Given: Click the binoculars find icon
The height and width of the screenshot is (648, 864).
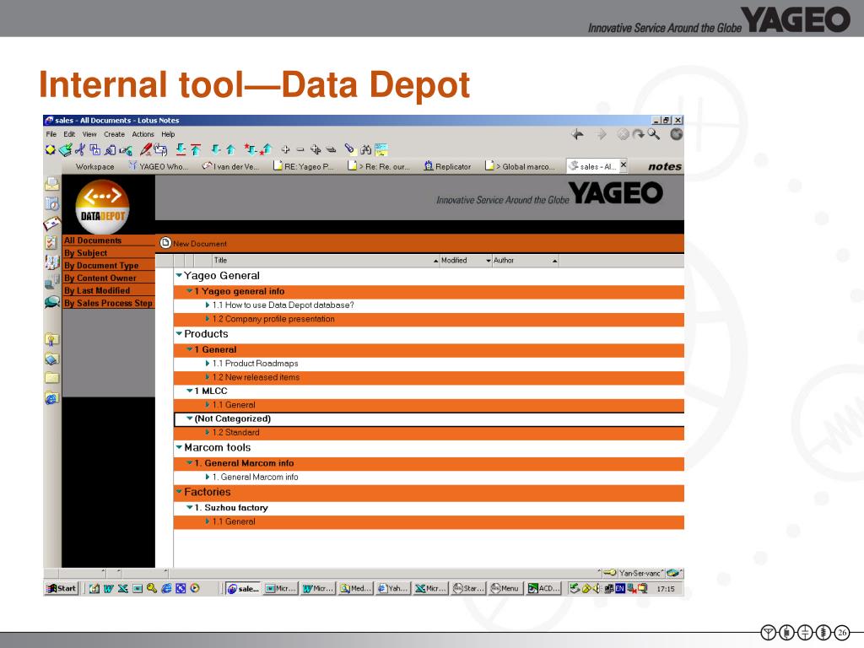Looking at the screenshot, I should coord(365,149).
